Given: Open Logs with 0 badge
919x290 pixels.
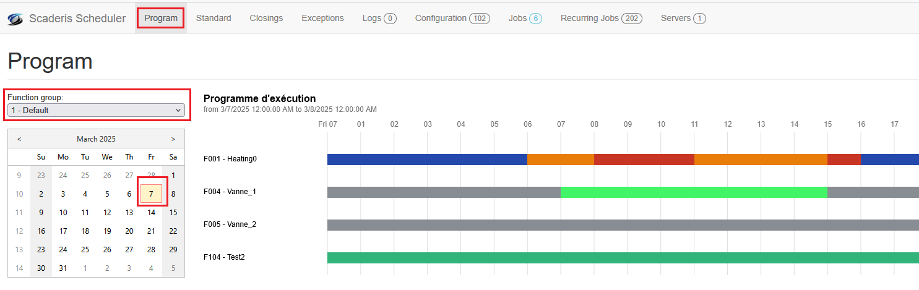Looking at the screenshot, I should coord(379,18).
